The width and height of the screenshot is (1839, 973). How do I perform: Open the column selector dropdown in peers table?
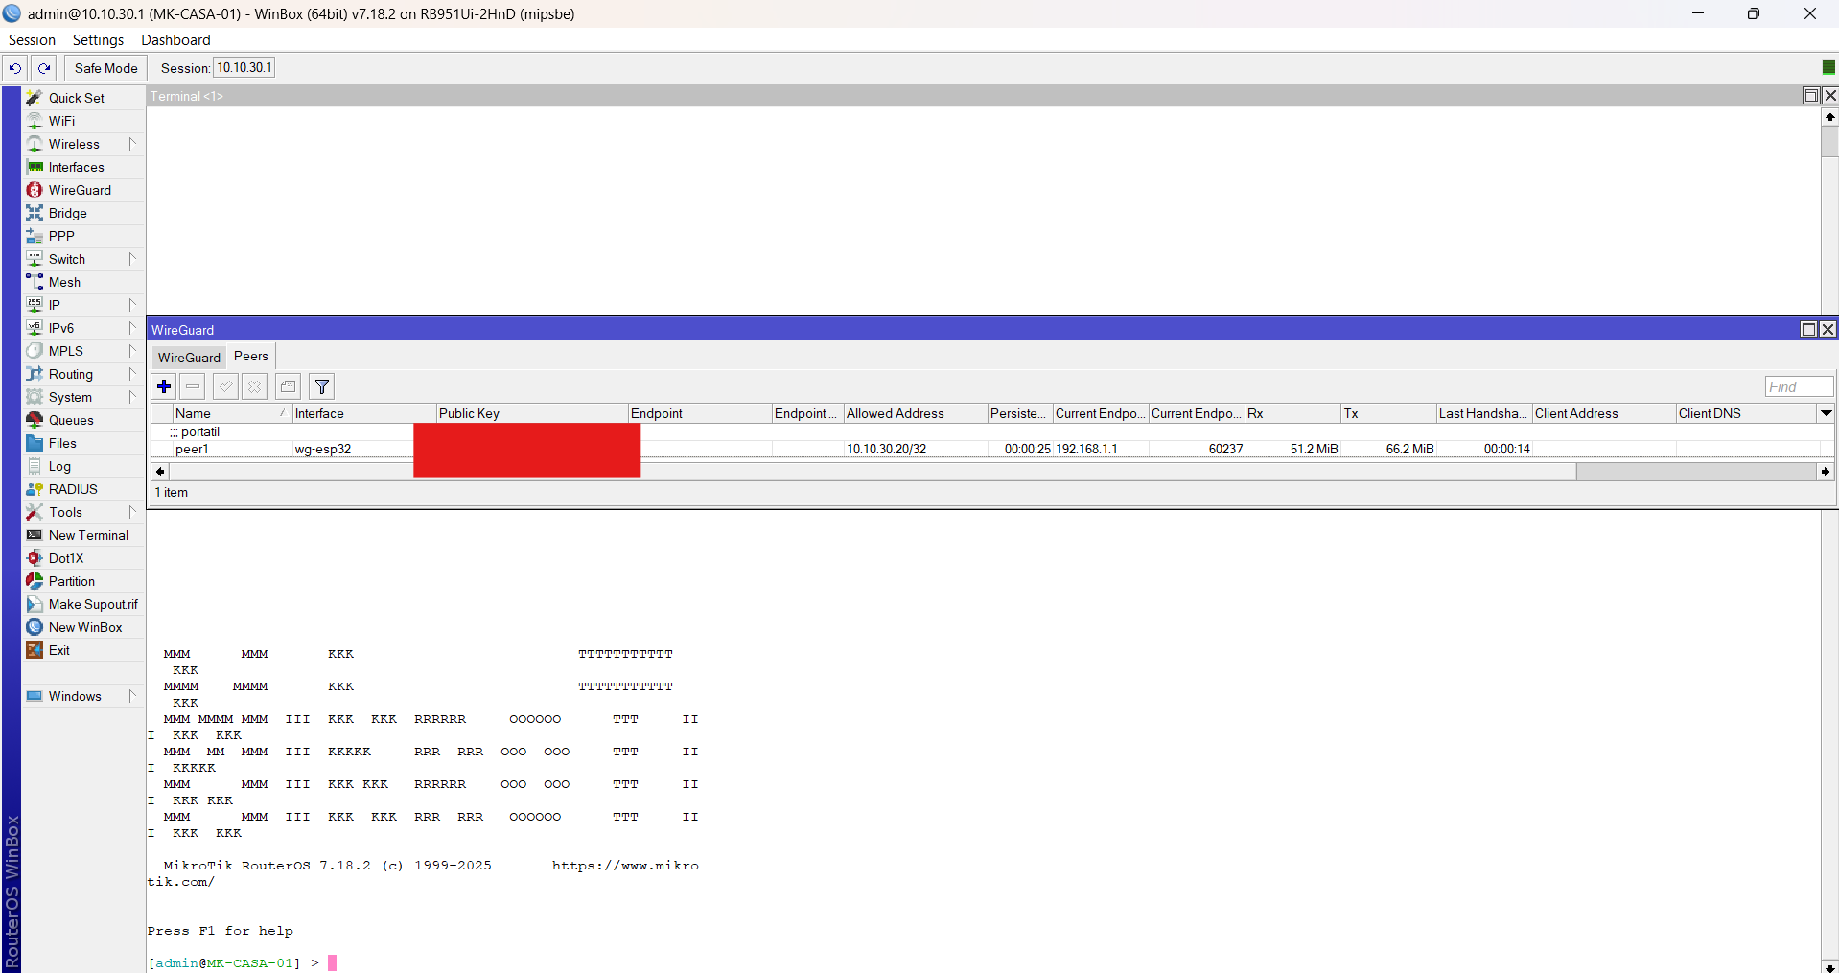coord(1827,413)
